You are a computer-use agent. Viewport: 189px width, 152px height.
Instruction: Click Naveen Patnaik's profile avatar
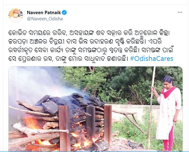point(16,15)
